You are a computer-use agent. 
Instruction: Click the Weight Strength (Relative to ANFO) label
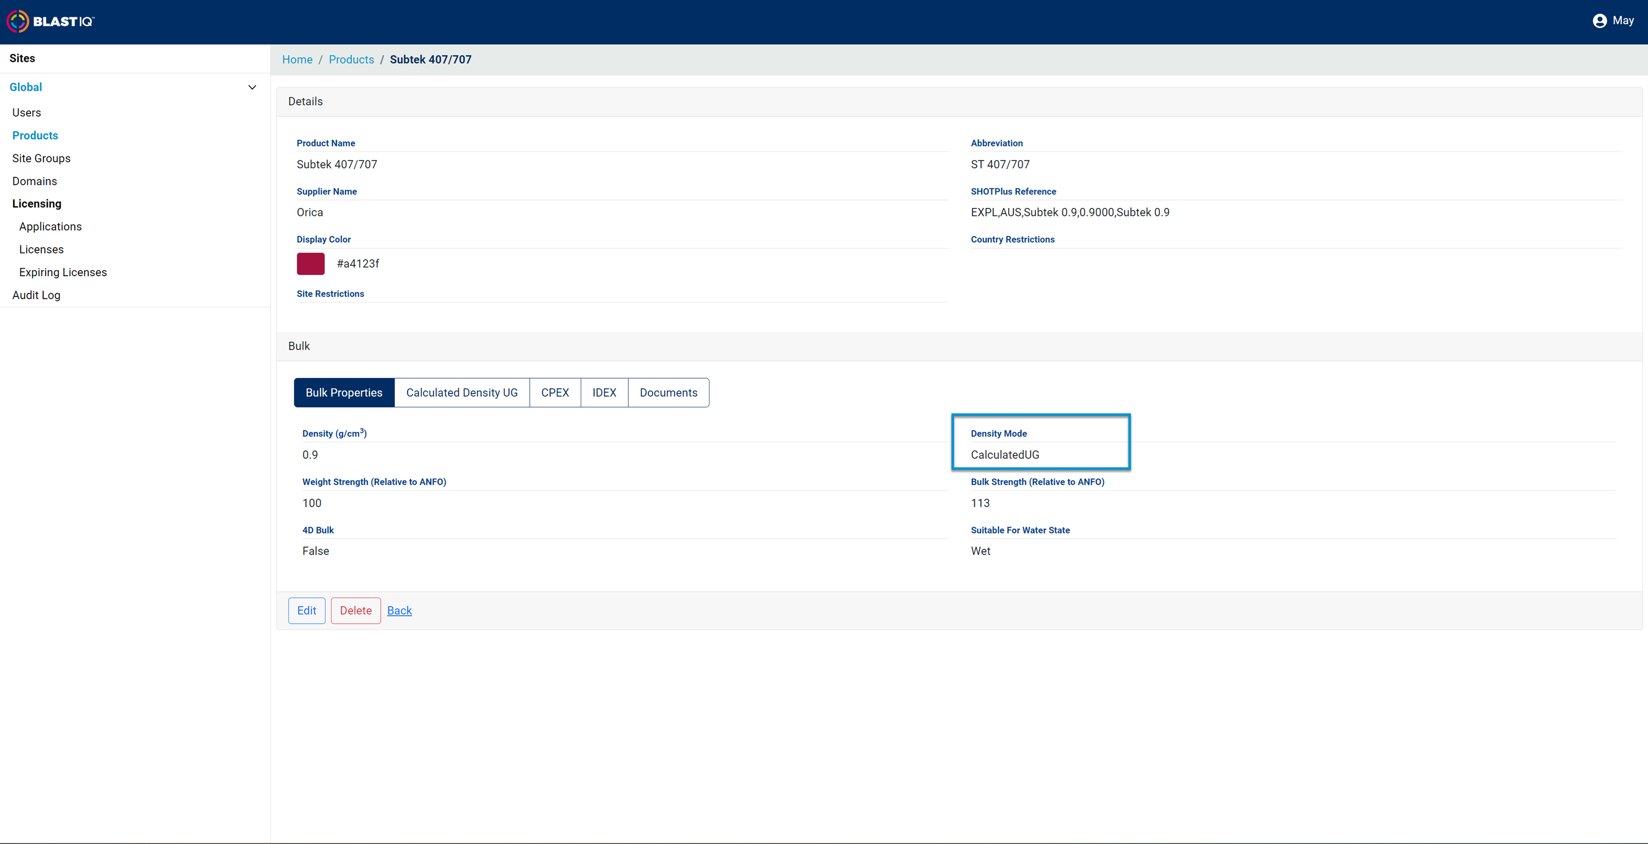point(374,482)
